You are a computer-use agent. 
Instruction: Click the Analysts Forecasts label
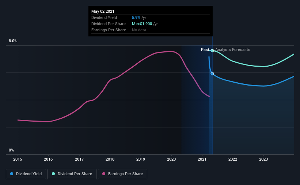click(233, 50)
